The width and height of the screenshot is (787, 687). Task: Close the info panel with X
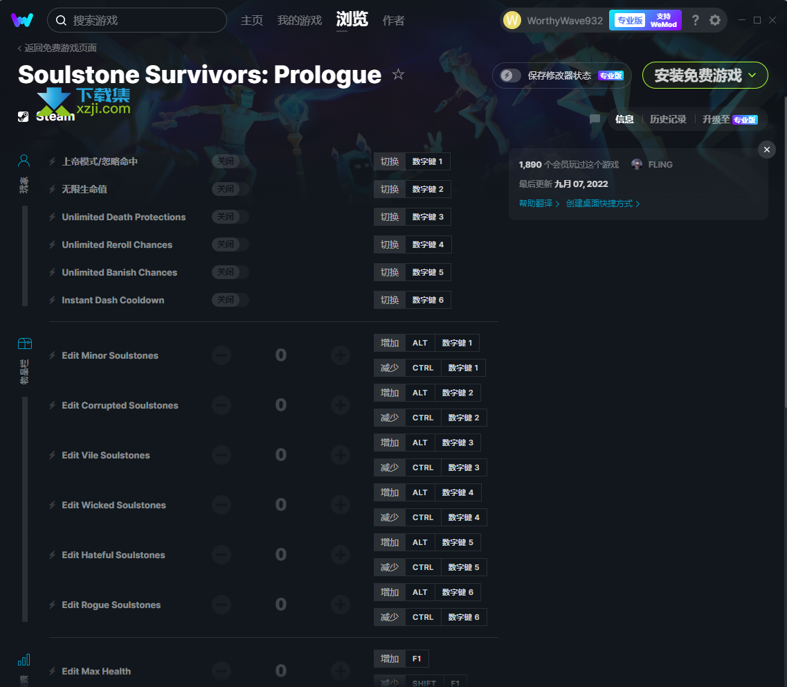point(766,150)
